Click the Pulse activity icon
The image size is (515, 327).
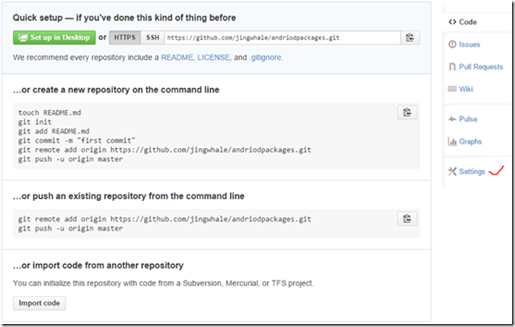(x=452, y=119)
